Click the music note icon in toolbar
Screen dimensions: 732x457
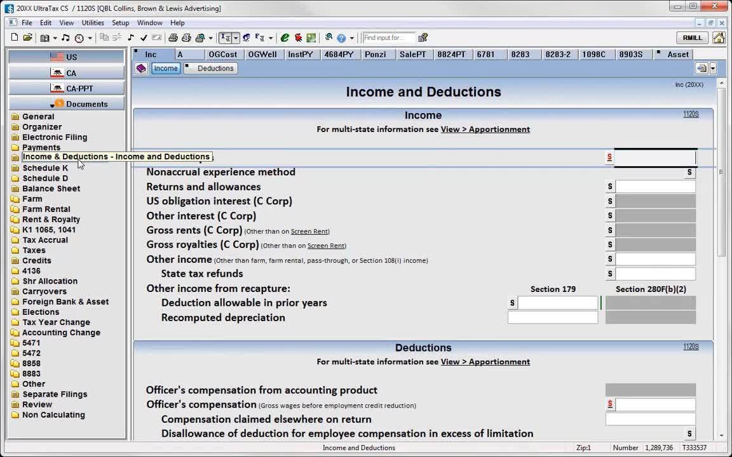(x=65, y=38)
